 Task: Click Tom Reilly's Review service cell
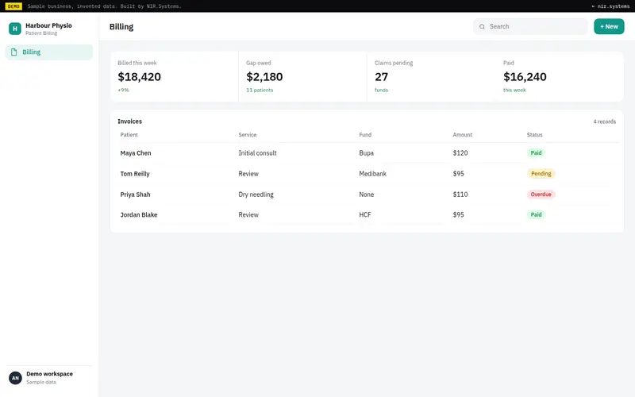248,174
